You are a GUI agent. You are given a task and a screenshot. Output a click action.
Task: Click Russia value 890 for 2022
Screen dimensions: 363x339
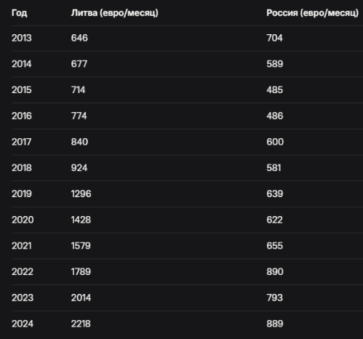point(275,272)
